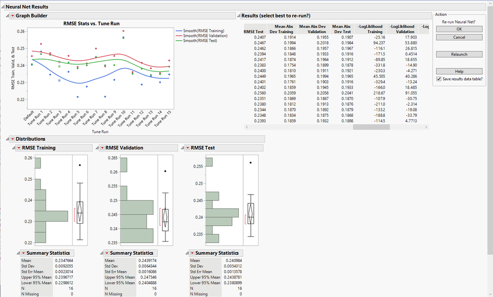Click the 91.055 cell in -LogLiklihood Validation

tap(411, 93)
